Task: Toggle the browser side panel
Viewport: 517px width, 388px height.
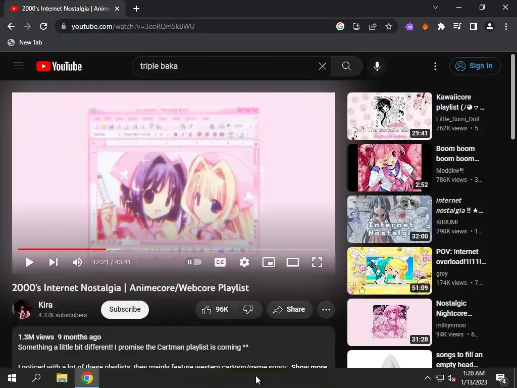Action: point(474,26)
